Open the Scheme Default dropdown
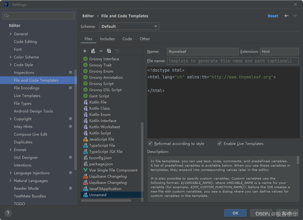The width and height of the screenshot is (303, 220). click(x=129, y=26)
